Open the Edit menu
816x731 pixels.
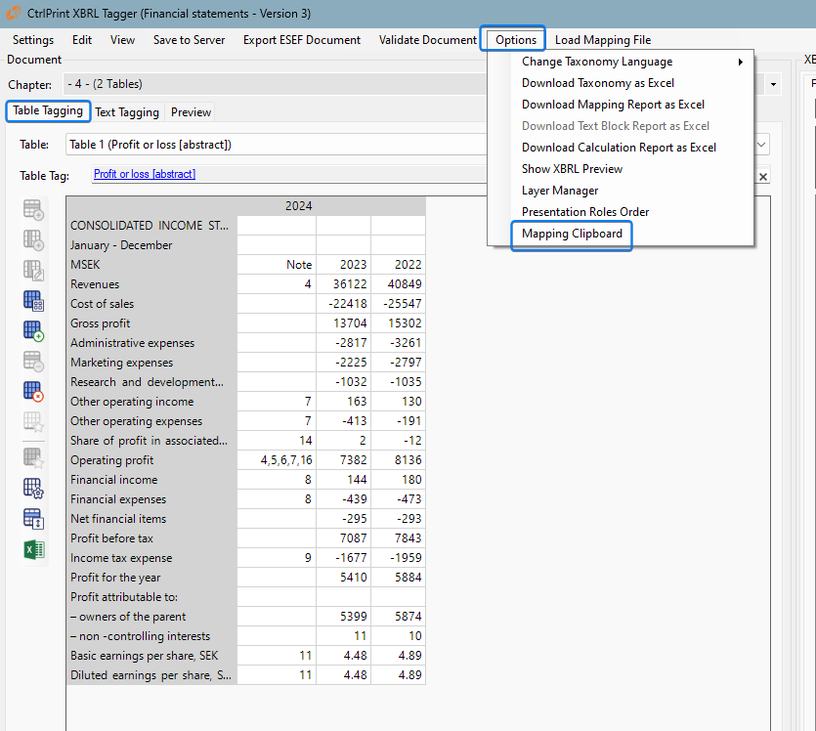82,40
